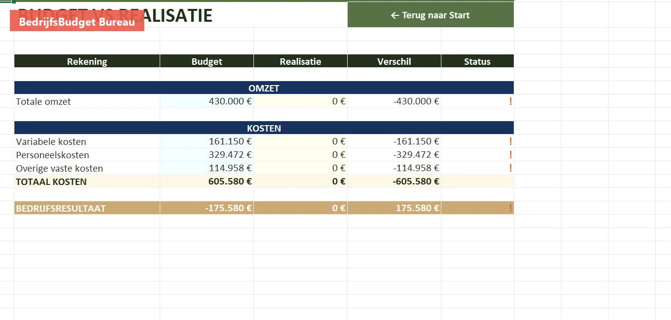Click status warning icon for Variabele kosten
This screenshot has height=320, width=671.
510,141
